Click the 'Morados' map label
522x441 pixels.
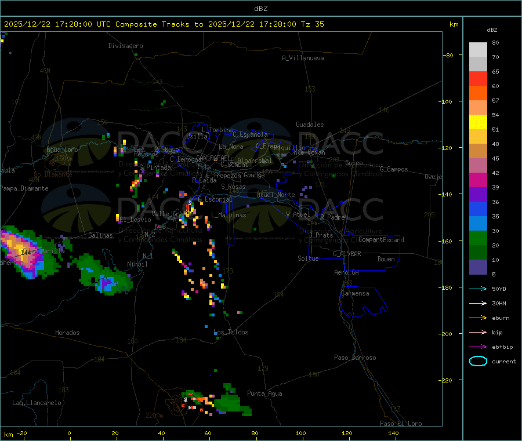67,333
